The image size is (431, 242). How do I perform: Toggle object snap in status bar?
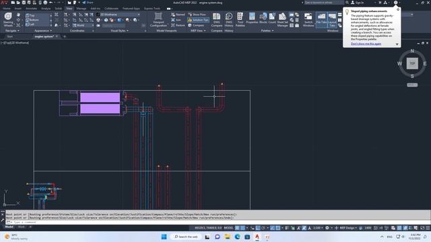click(x=278, y=228)
